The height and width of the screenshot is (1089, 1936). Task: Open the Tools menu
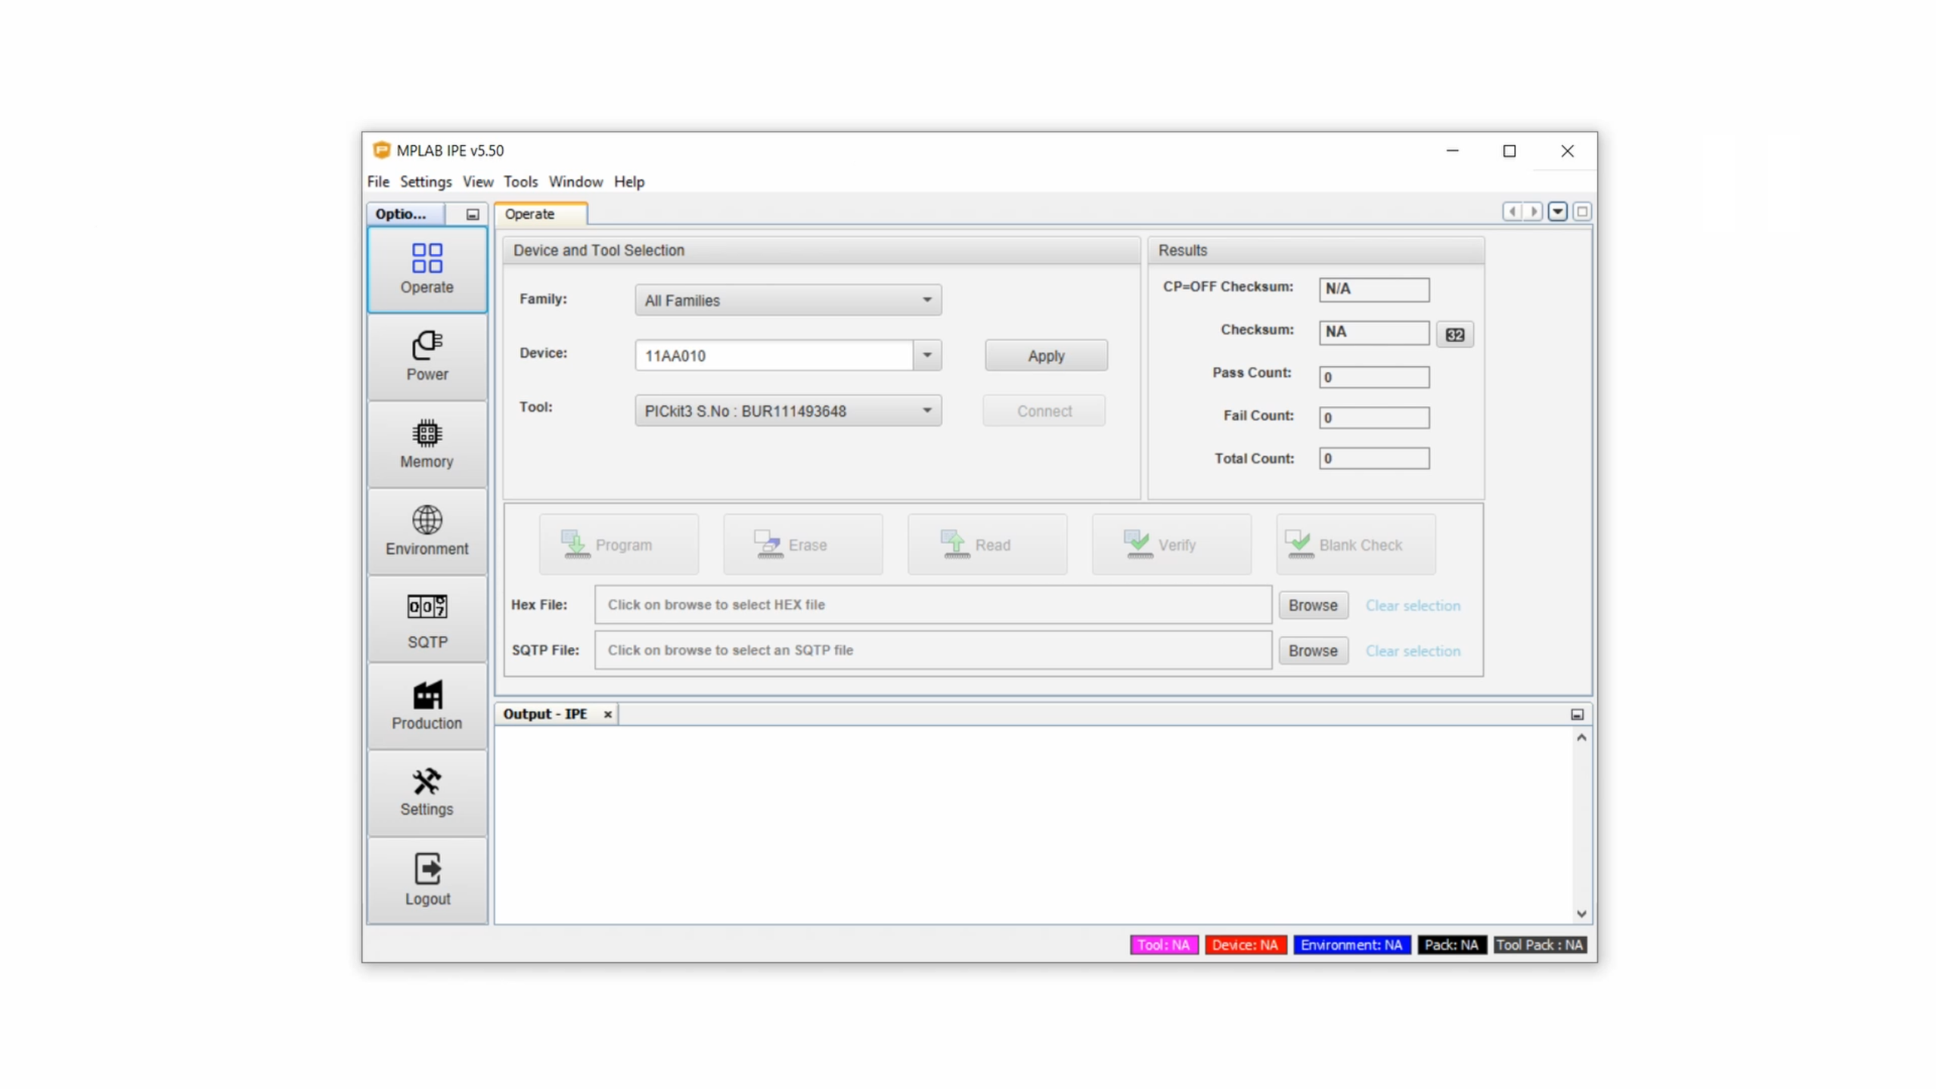coord(520,181)
